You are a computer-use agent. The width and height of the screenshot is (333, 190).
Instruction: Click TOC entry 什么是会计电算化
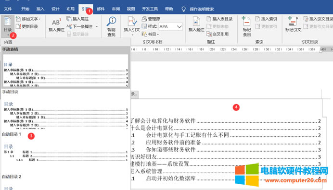click(226, 128)
